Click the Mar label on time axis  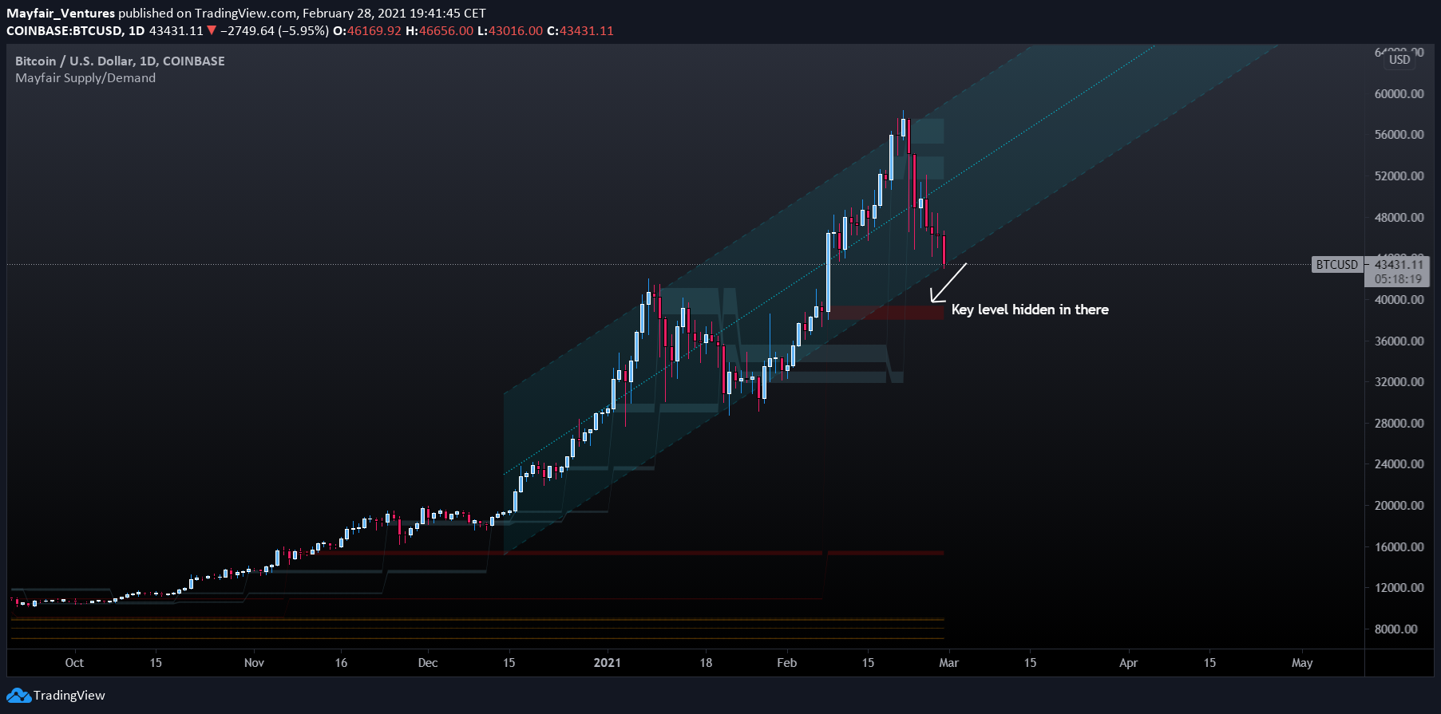point(949,663)
